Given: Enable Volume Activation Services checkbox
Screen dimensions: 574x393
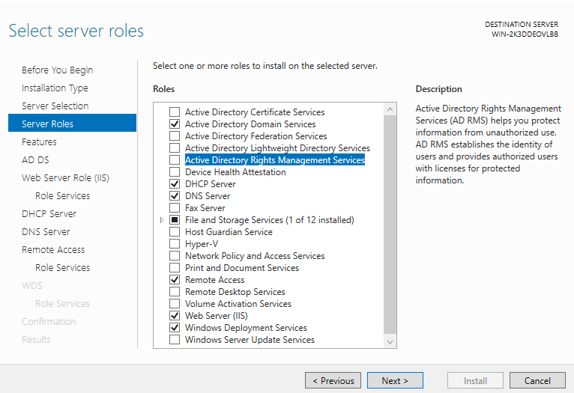Looking at the screenshot, I should (175, 304).
